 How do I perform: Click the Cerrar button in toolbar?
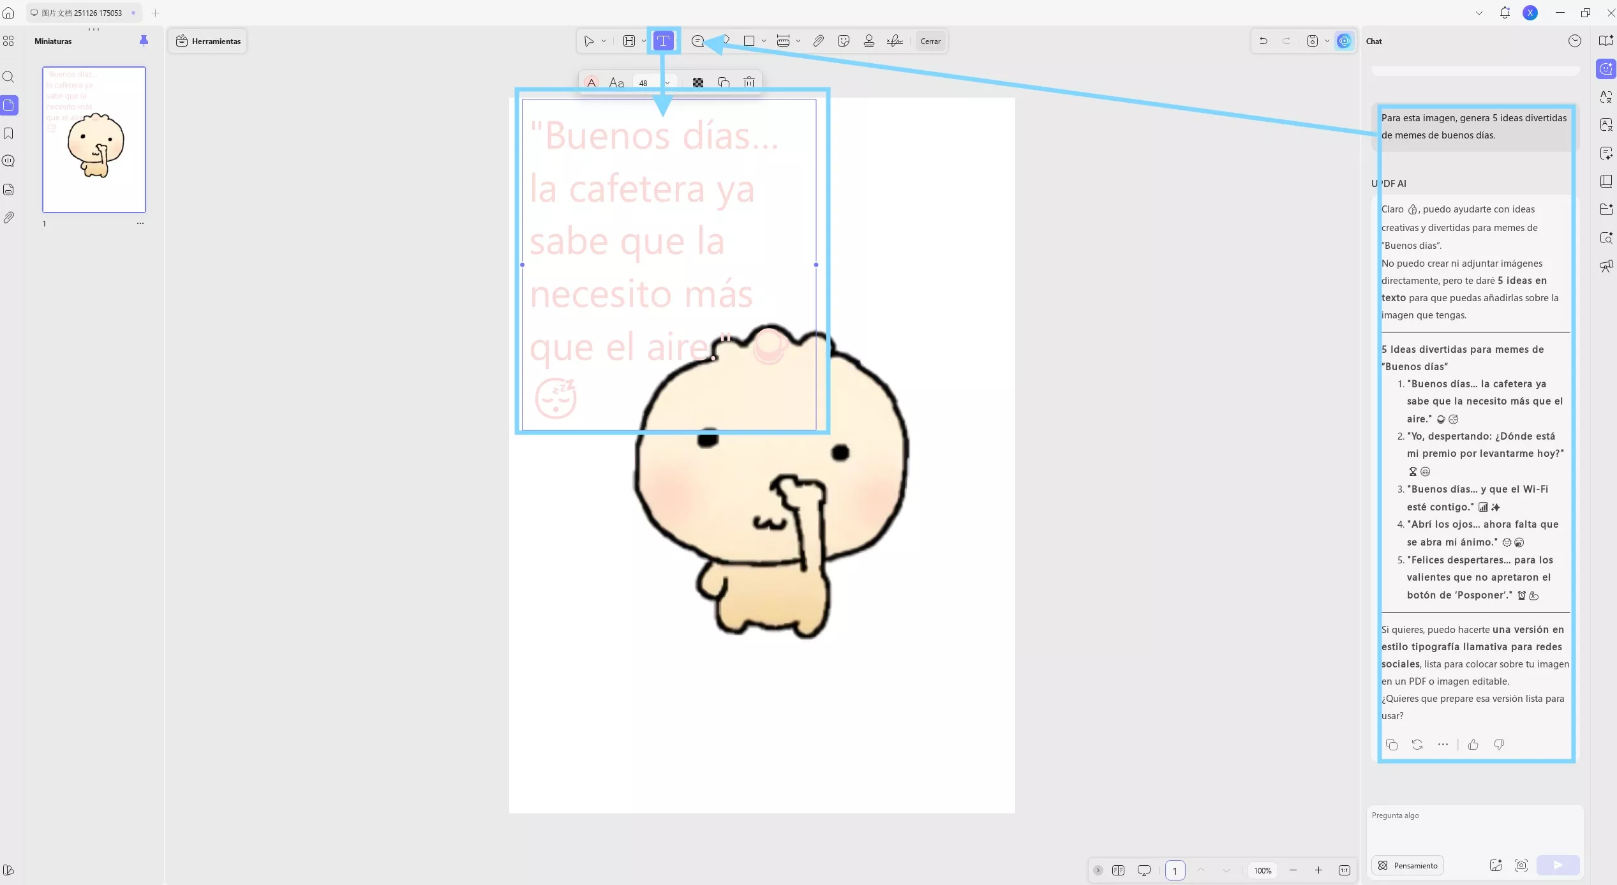930,41
